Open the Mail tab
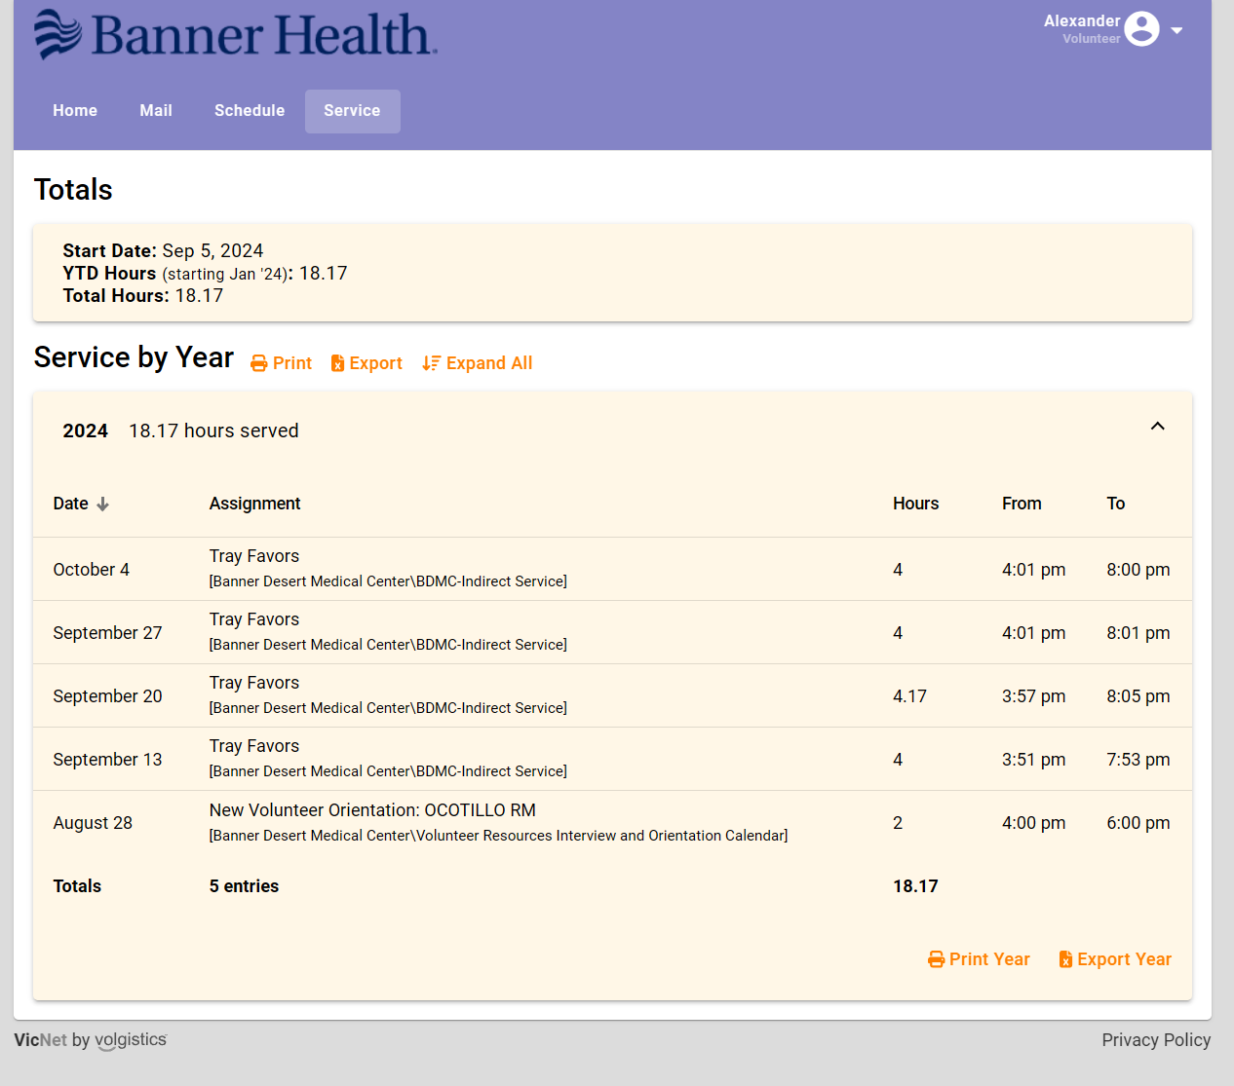The width and height of the screenshot is (1234, 1086). (x=156, y=111)
